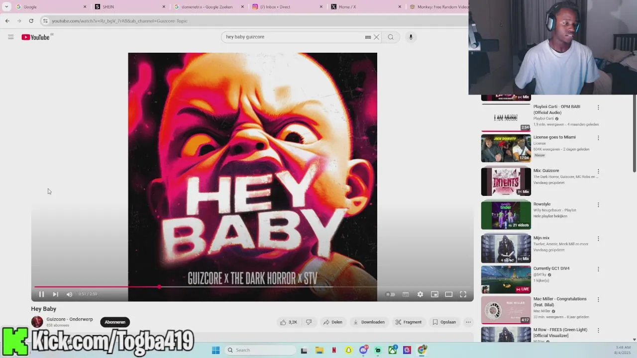Open player settings gear
The image size is (637, 358).
click(x=420, y=294)
